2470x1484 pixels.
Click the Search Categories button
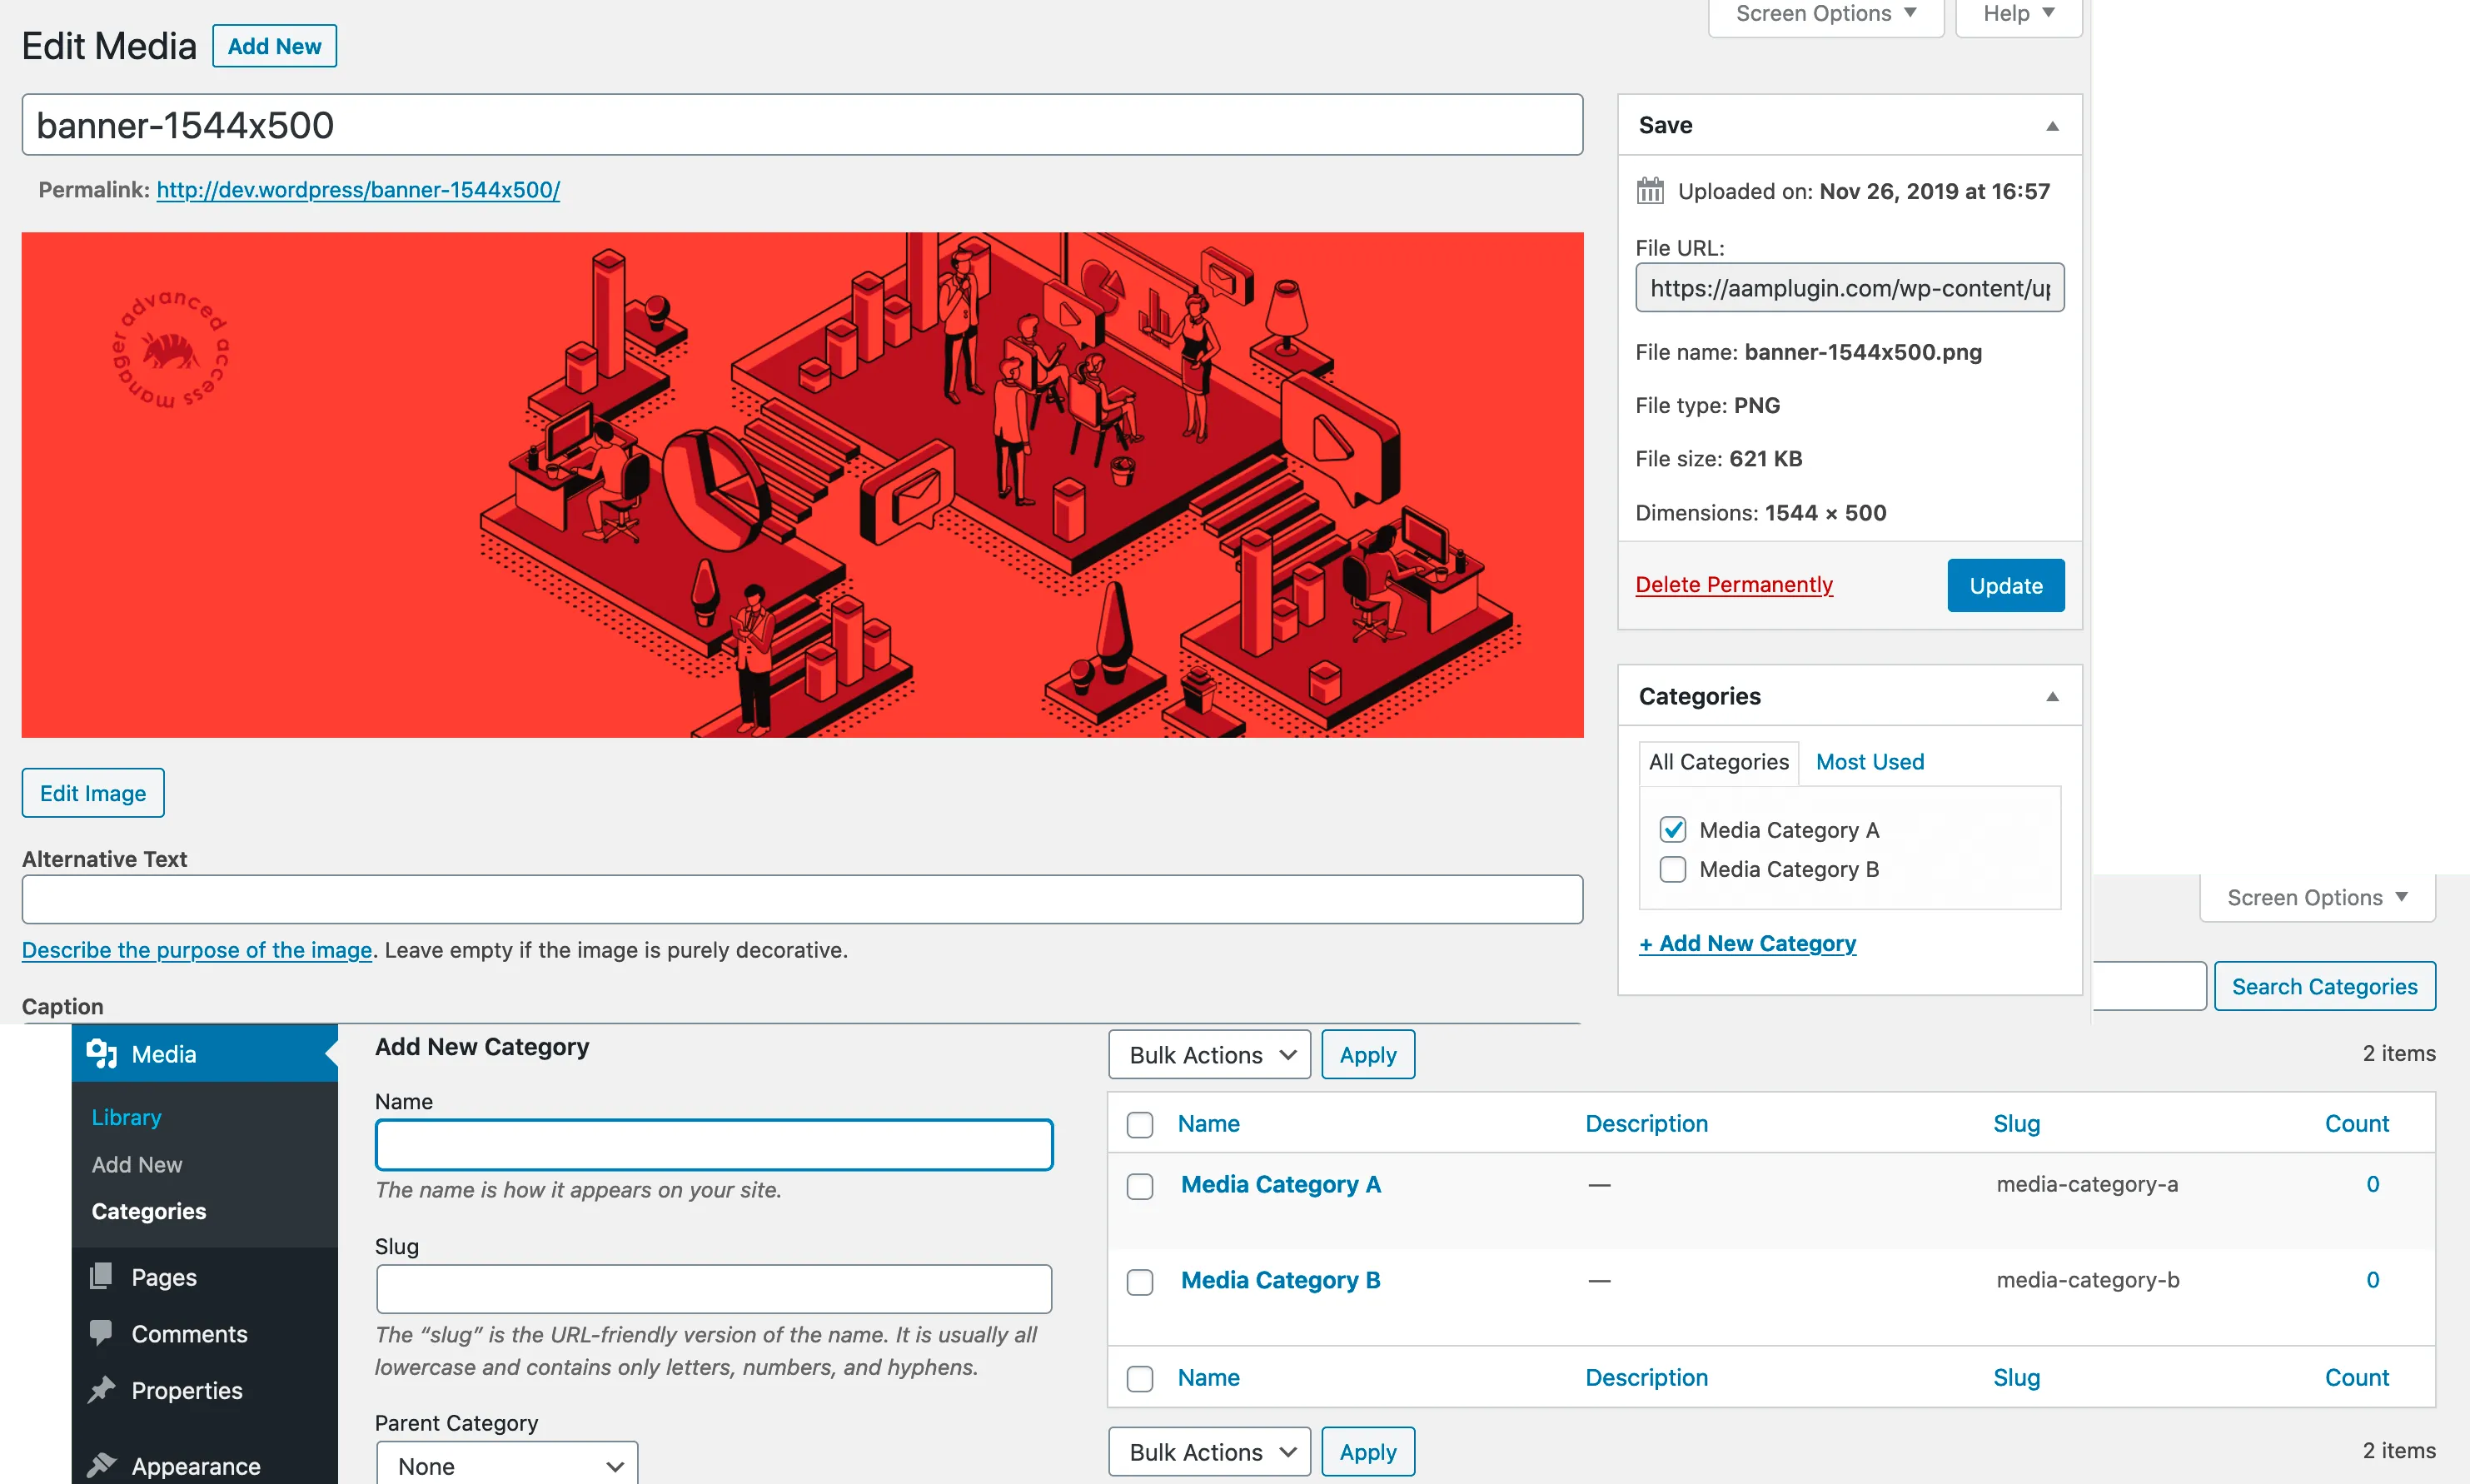coord(2324,986)
